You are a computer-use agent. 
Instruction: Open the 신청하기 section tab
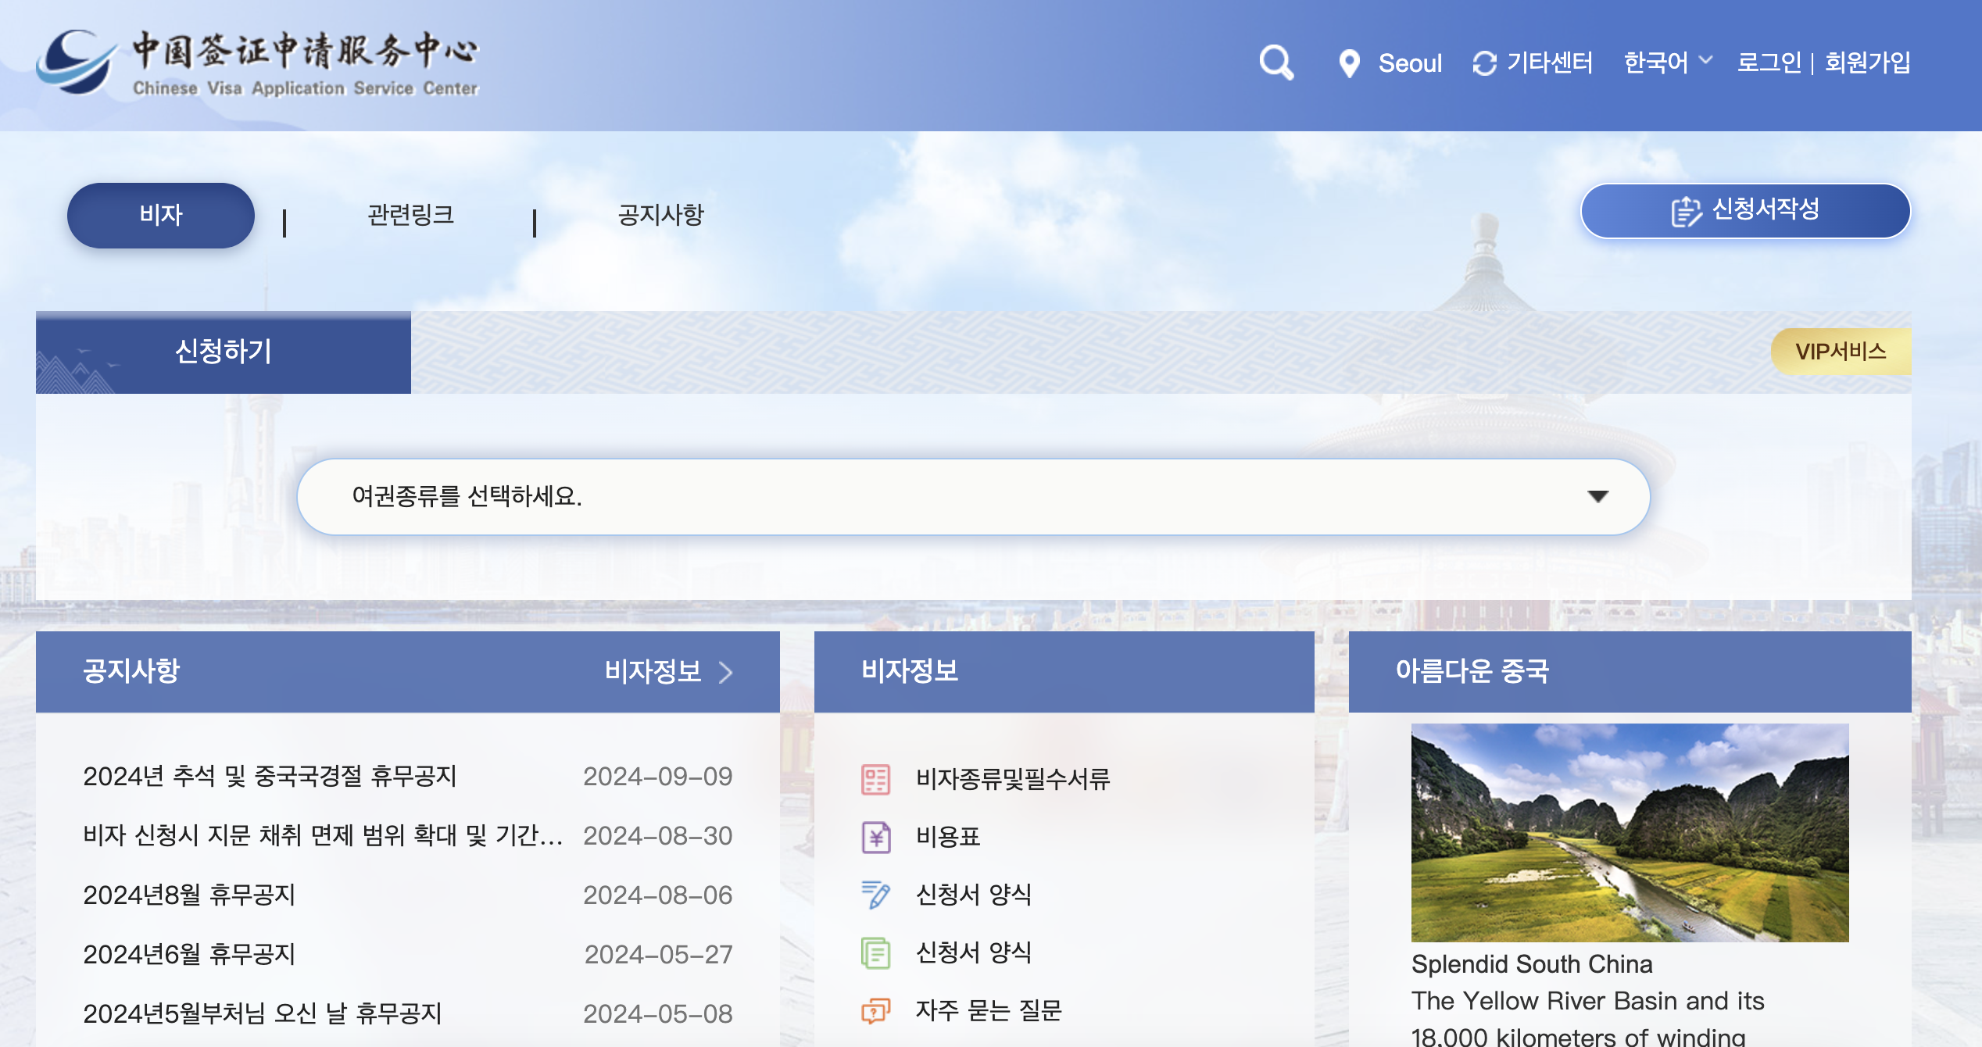pos(223,352)
